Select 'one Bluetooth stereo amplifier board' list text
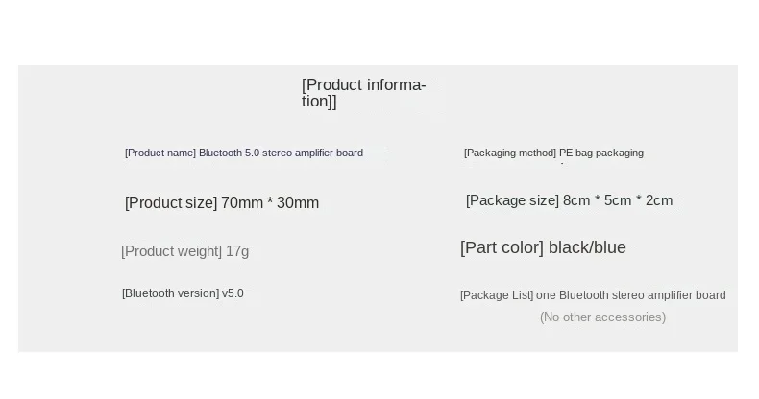This screenshot has height=399, width=759. pyautogui.click(x=631, y=295)
